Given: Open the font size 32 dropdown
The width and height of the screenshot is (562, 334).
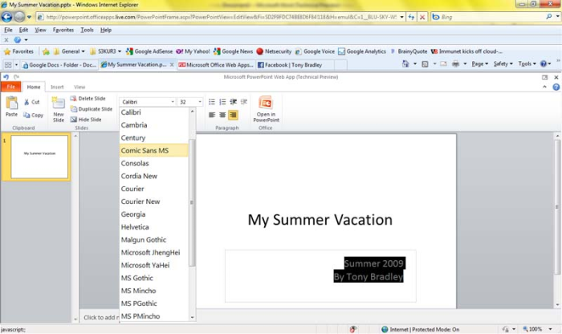Looking at the screenshot, I should pos(200,102).
